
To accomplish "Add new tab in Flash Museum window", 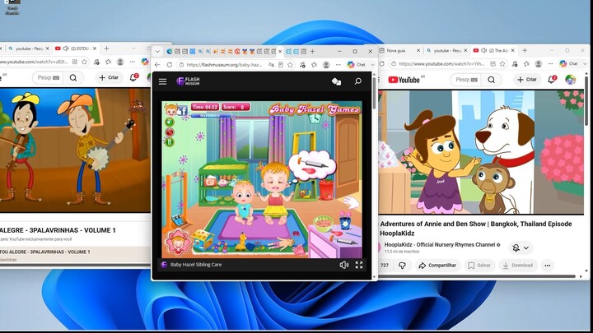I will [x=312, y=51].
